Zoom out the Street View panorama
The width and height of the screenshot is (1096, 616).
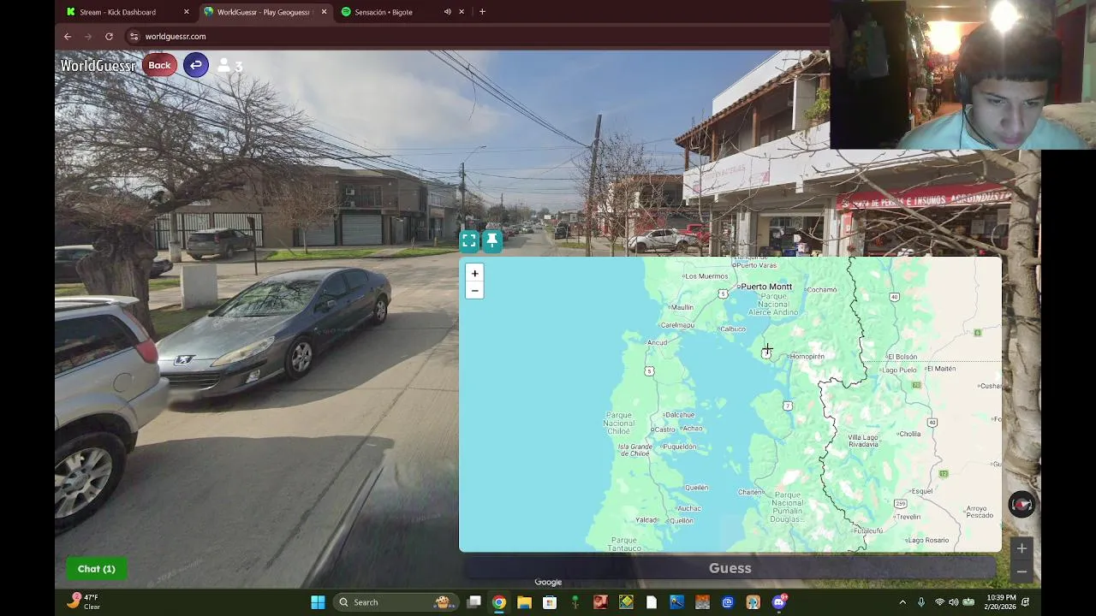(1022, 572)
